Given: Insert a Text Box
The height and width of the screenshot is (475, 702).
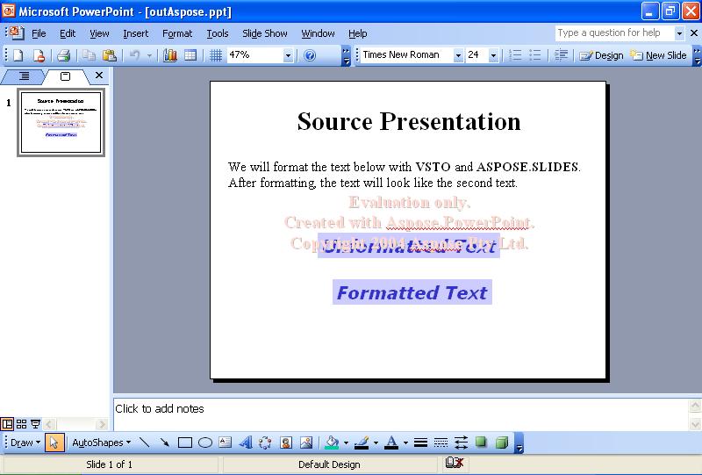Looking at the screenshot, I should tap(226, 443).
